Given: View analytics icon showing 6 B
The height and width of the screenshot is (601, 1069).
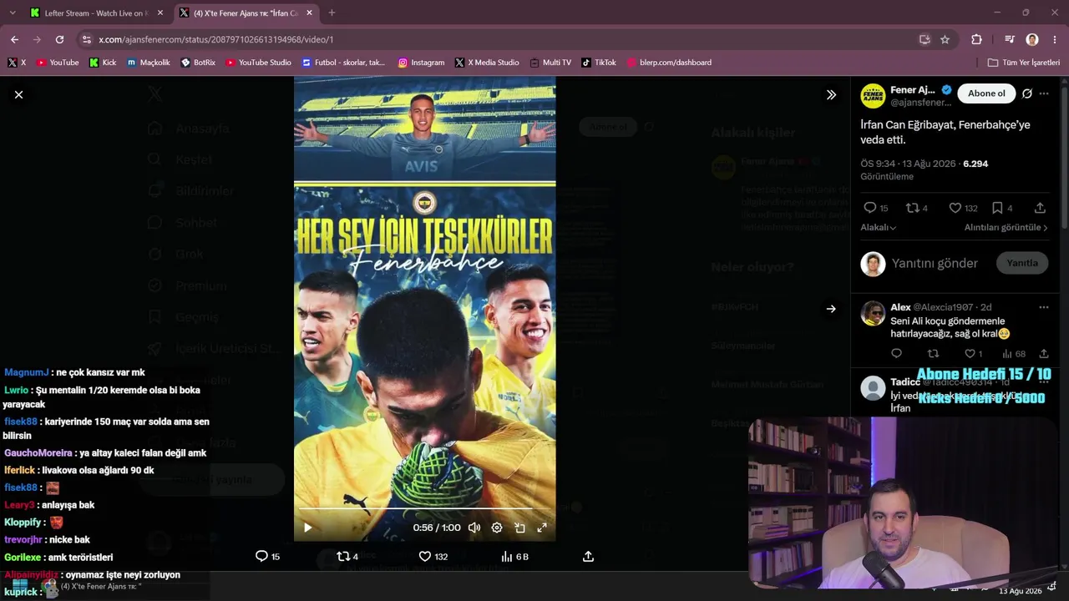Looking at the screenshot, I should point(514,557).
